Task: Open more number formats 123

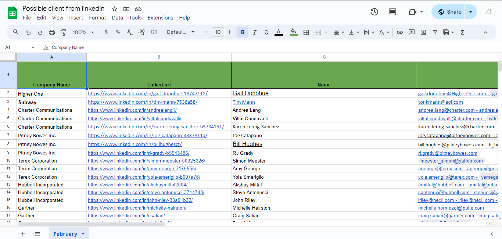Action: [x=154, y=32]
